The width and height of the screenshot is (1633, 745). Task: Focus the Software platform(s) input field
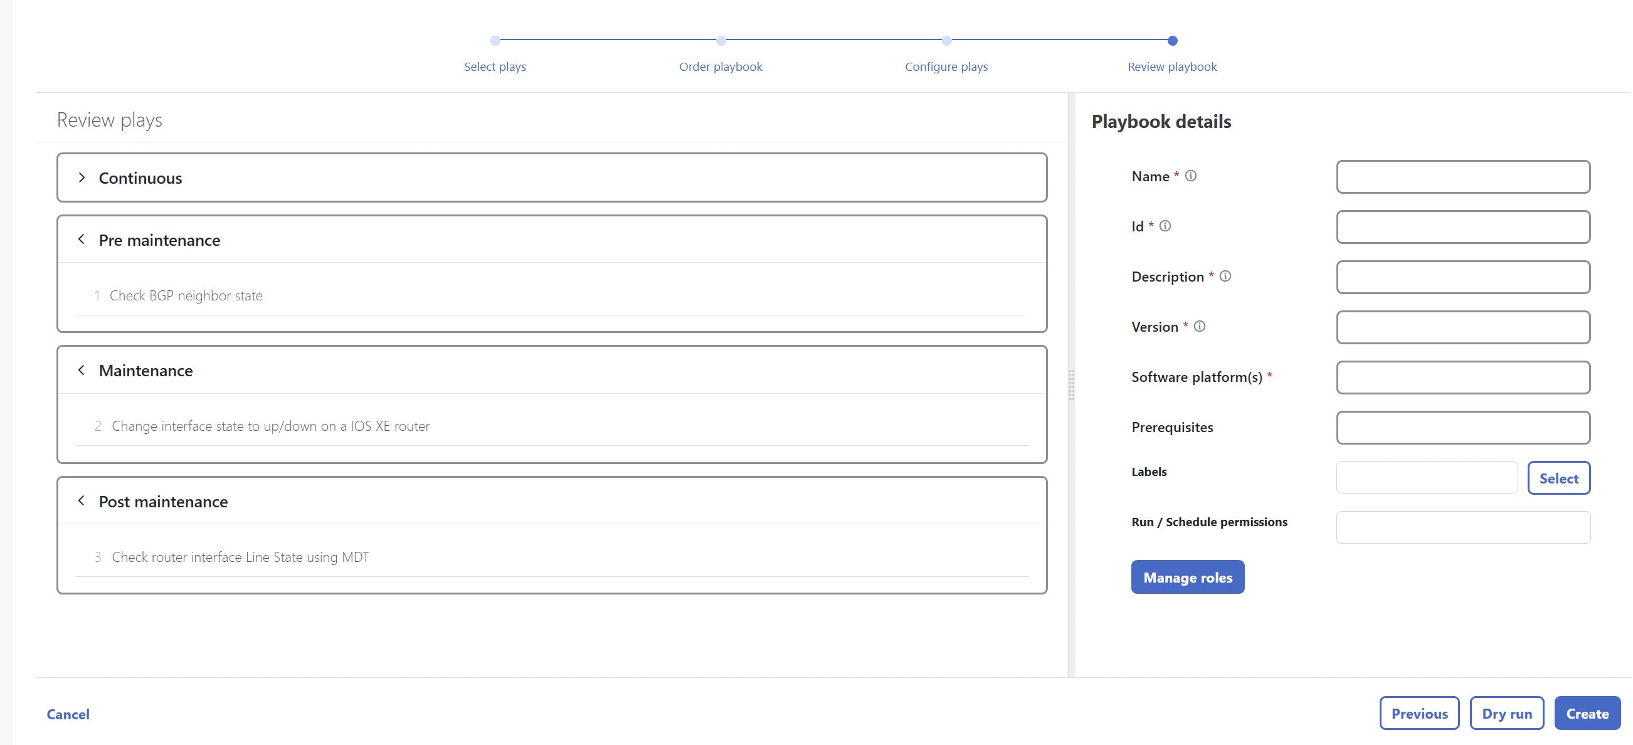click(1462, 378)
